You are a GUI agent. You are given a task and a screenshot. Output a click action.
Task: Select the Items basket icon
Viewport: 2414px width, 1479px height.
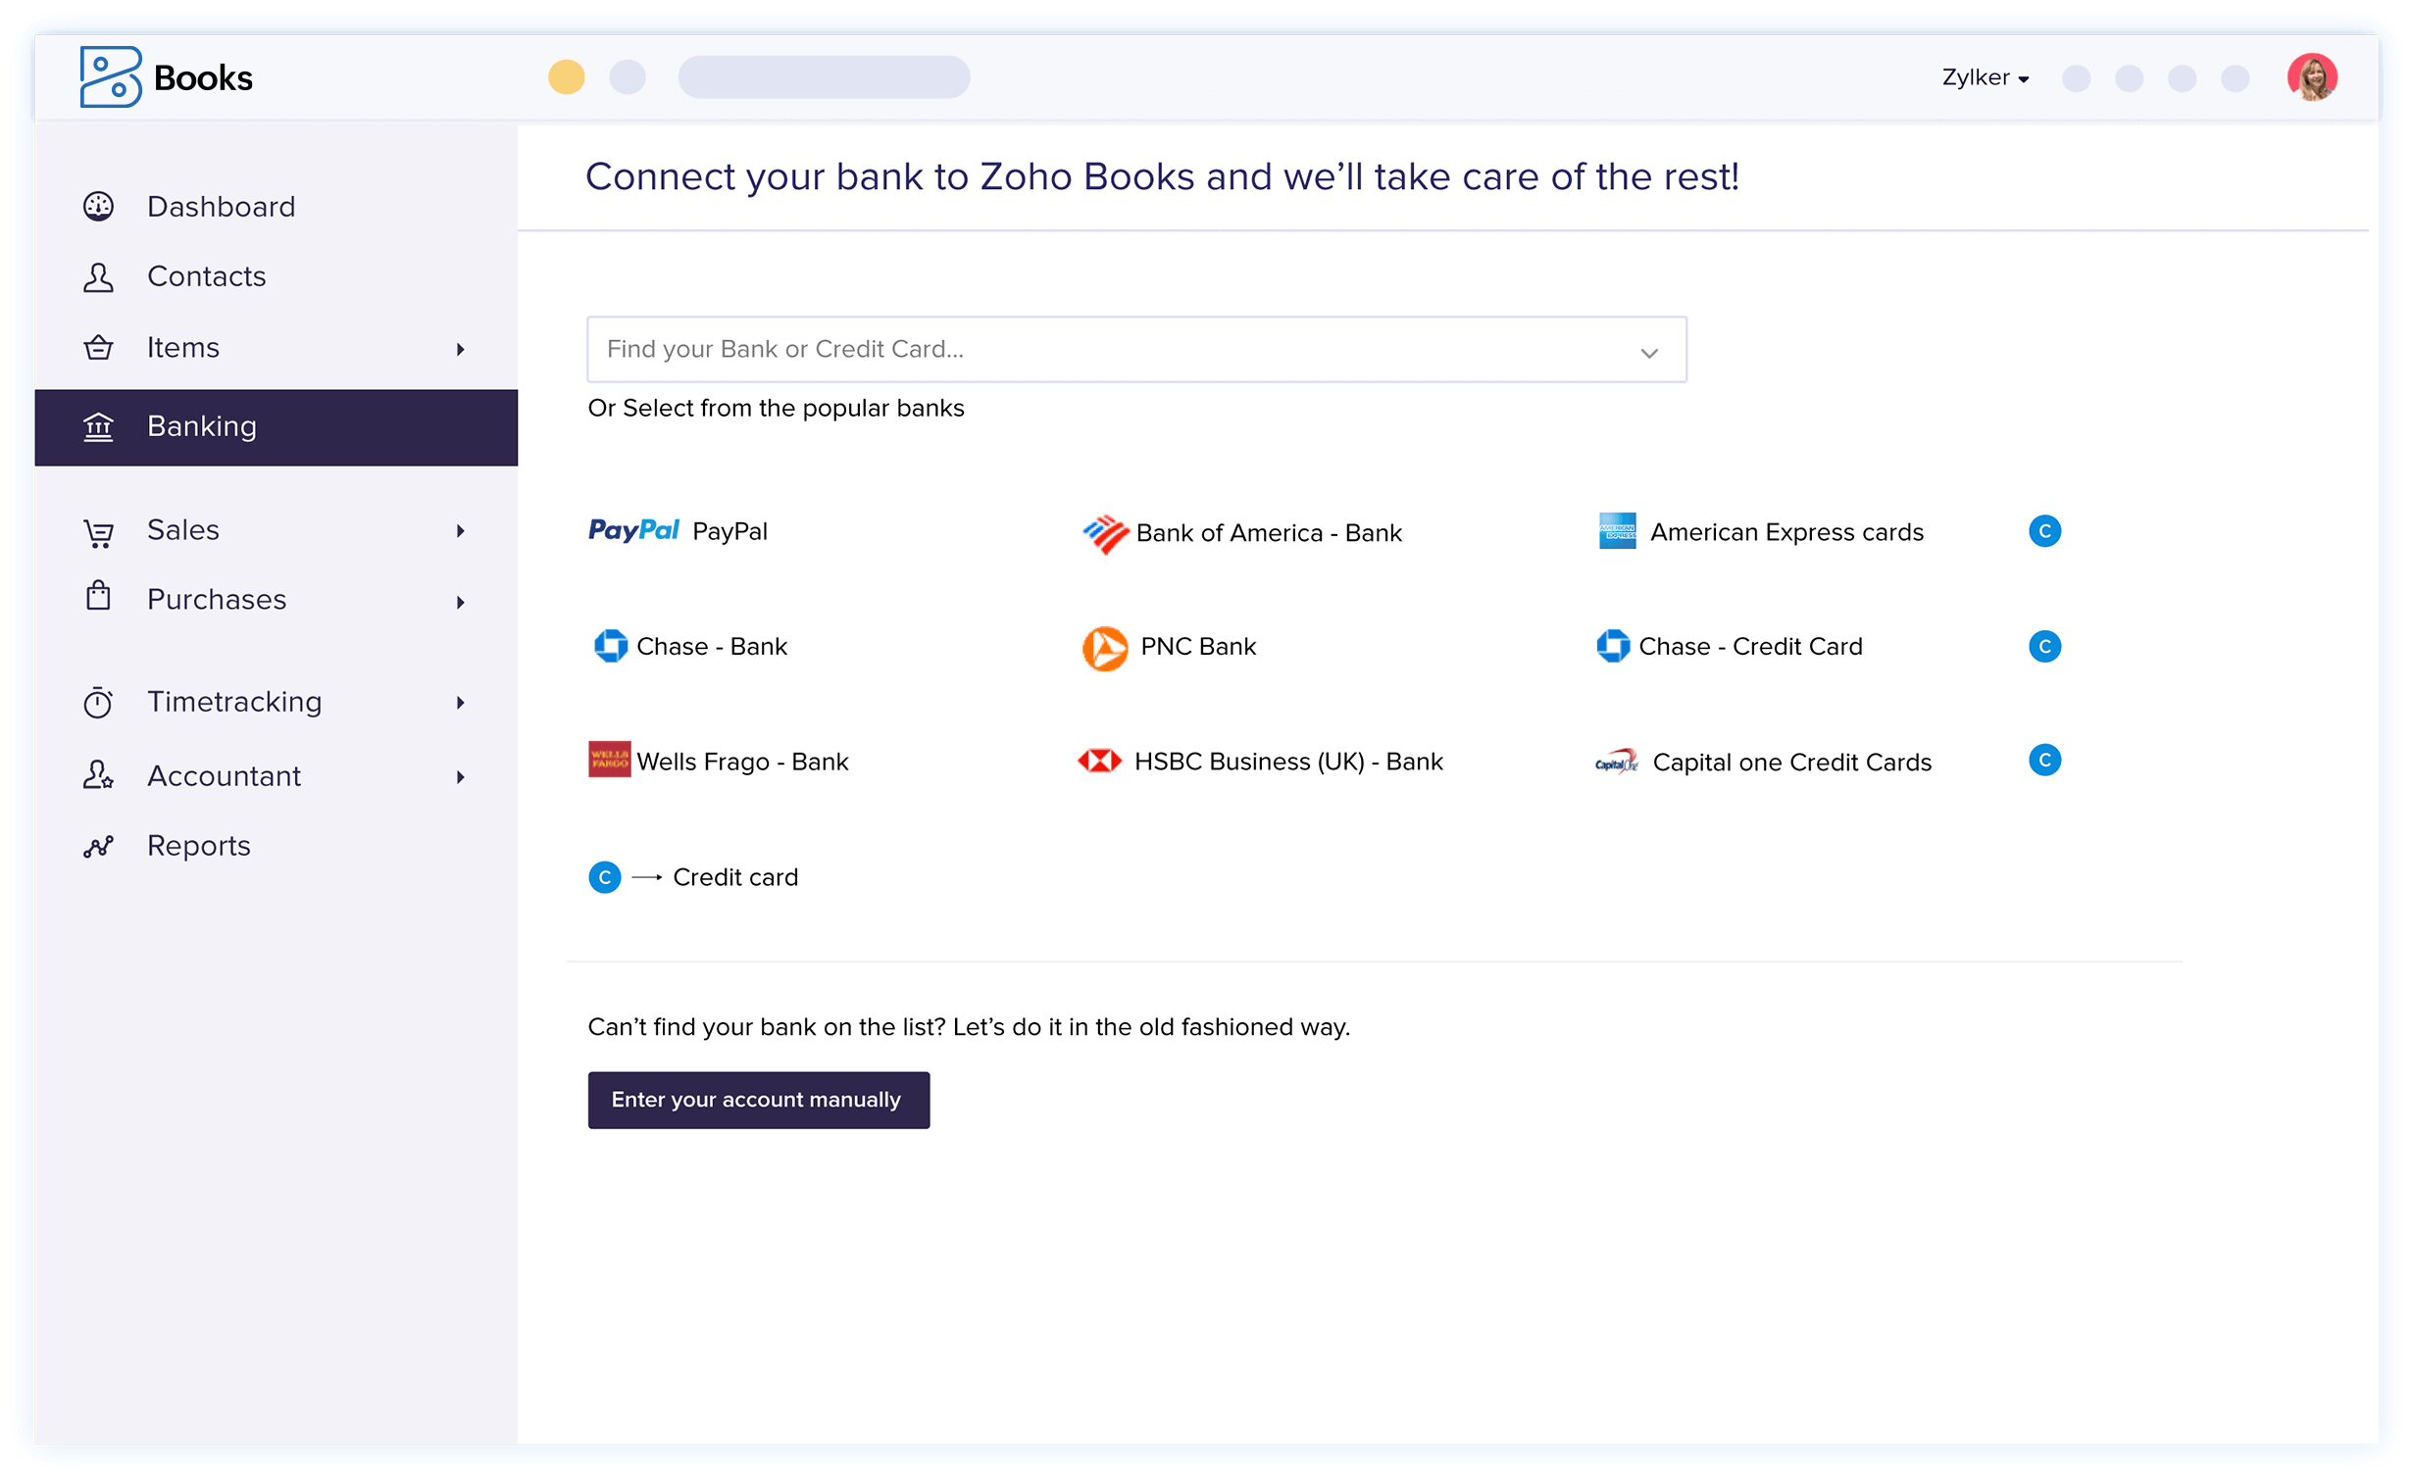pyautogui.click(x=98, y=348)
